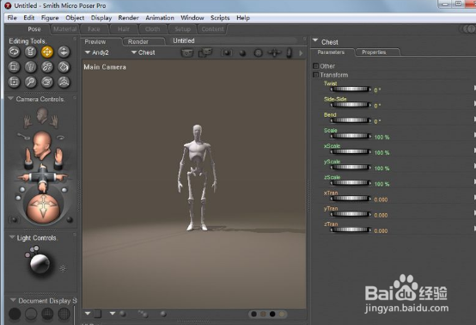Open the File menu
Image resolution: width=476 pixels, height=325 pixels.
pyautogui.click(x=12, y=17)
